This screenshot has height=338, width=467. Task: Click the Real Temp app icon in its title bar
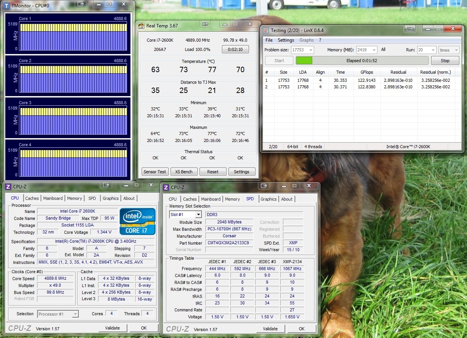tap(142, 25)
